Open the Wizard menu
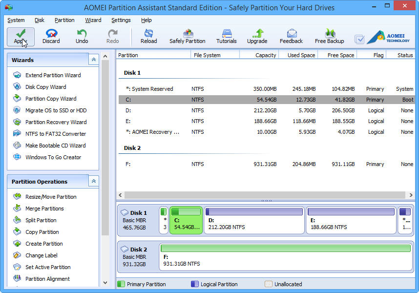This screenshot has width=419, height=293. [93, 20]
